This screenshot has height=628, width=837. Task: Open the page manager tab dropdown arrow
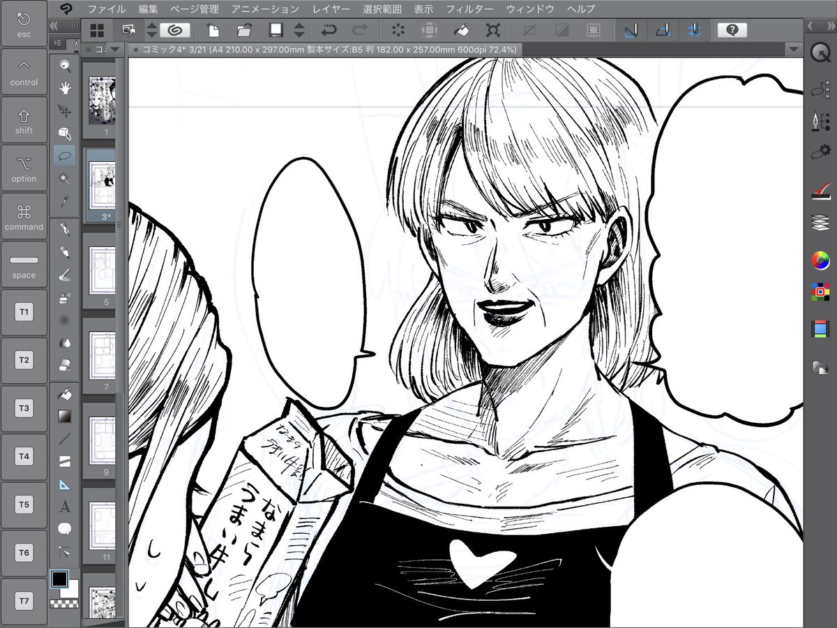(116, 50)
